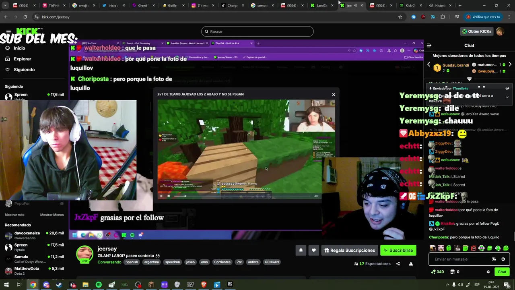Image resolution: width=515 pixels, height=290 pixels.
Task: Collapse the top donors leaderboard chevron
Action: click(469, 79)
